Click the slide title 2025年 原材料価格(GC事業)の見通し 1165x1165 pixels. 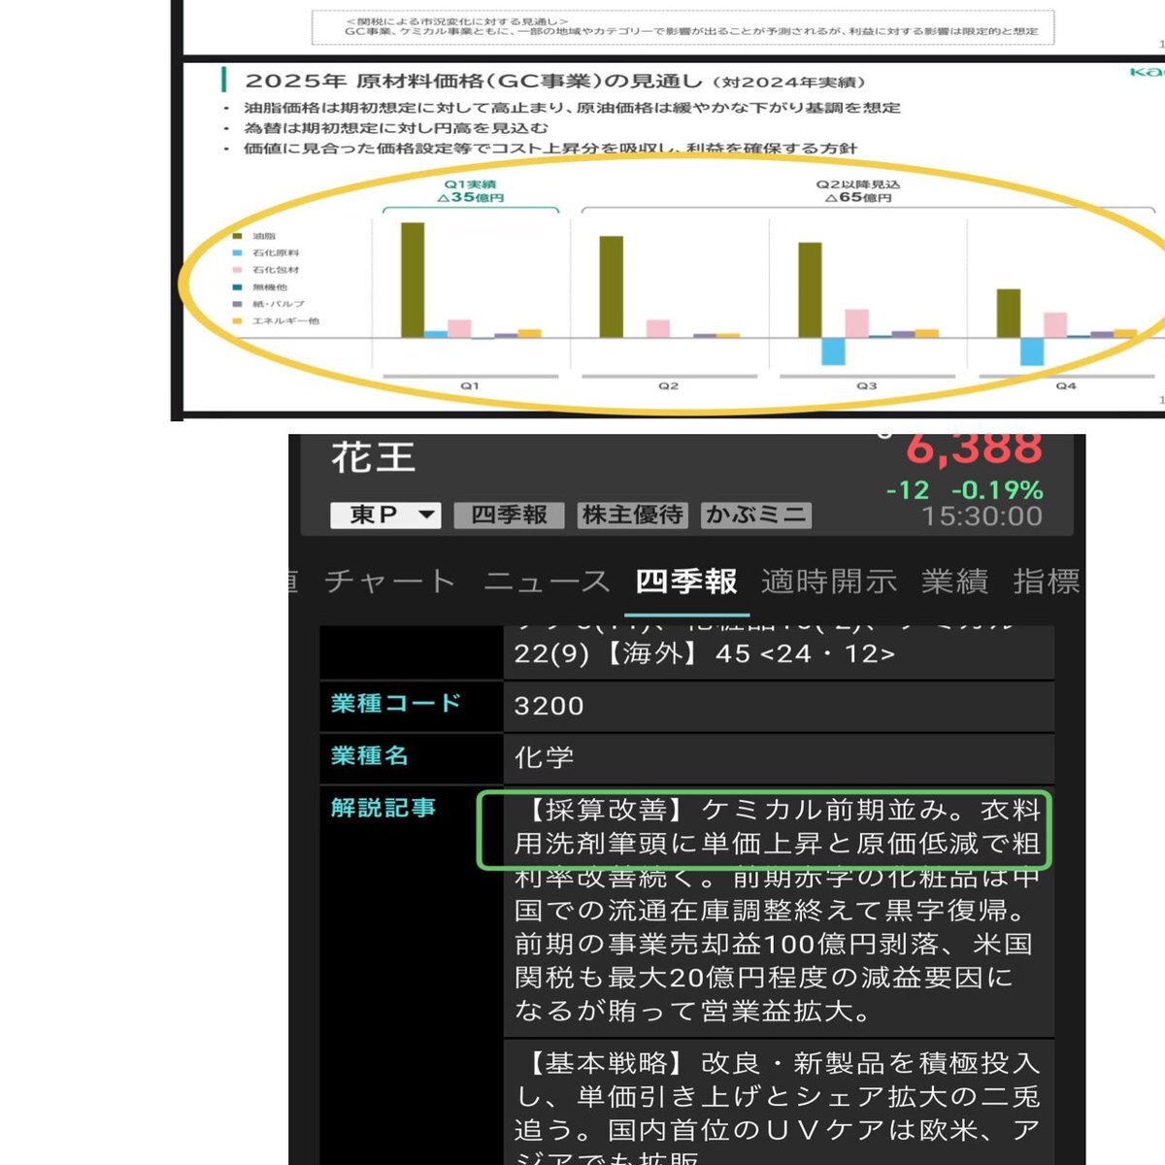pyautogui.click(x=473, y=82)
